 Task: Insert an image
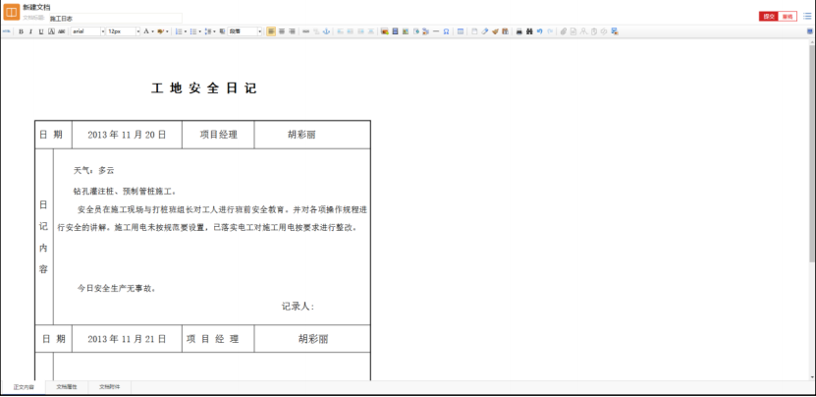pos(385,31)
